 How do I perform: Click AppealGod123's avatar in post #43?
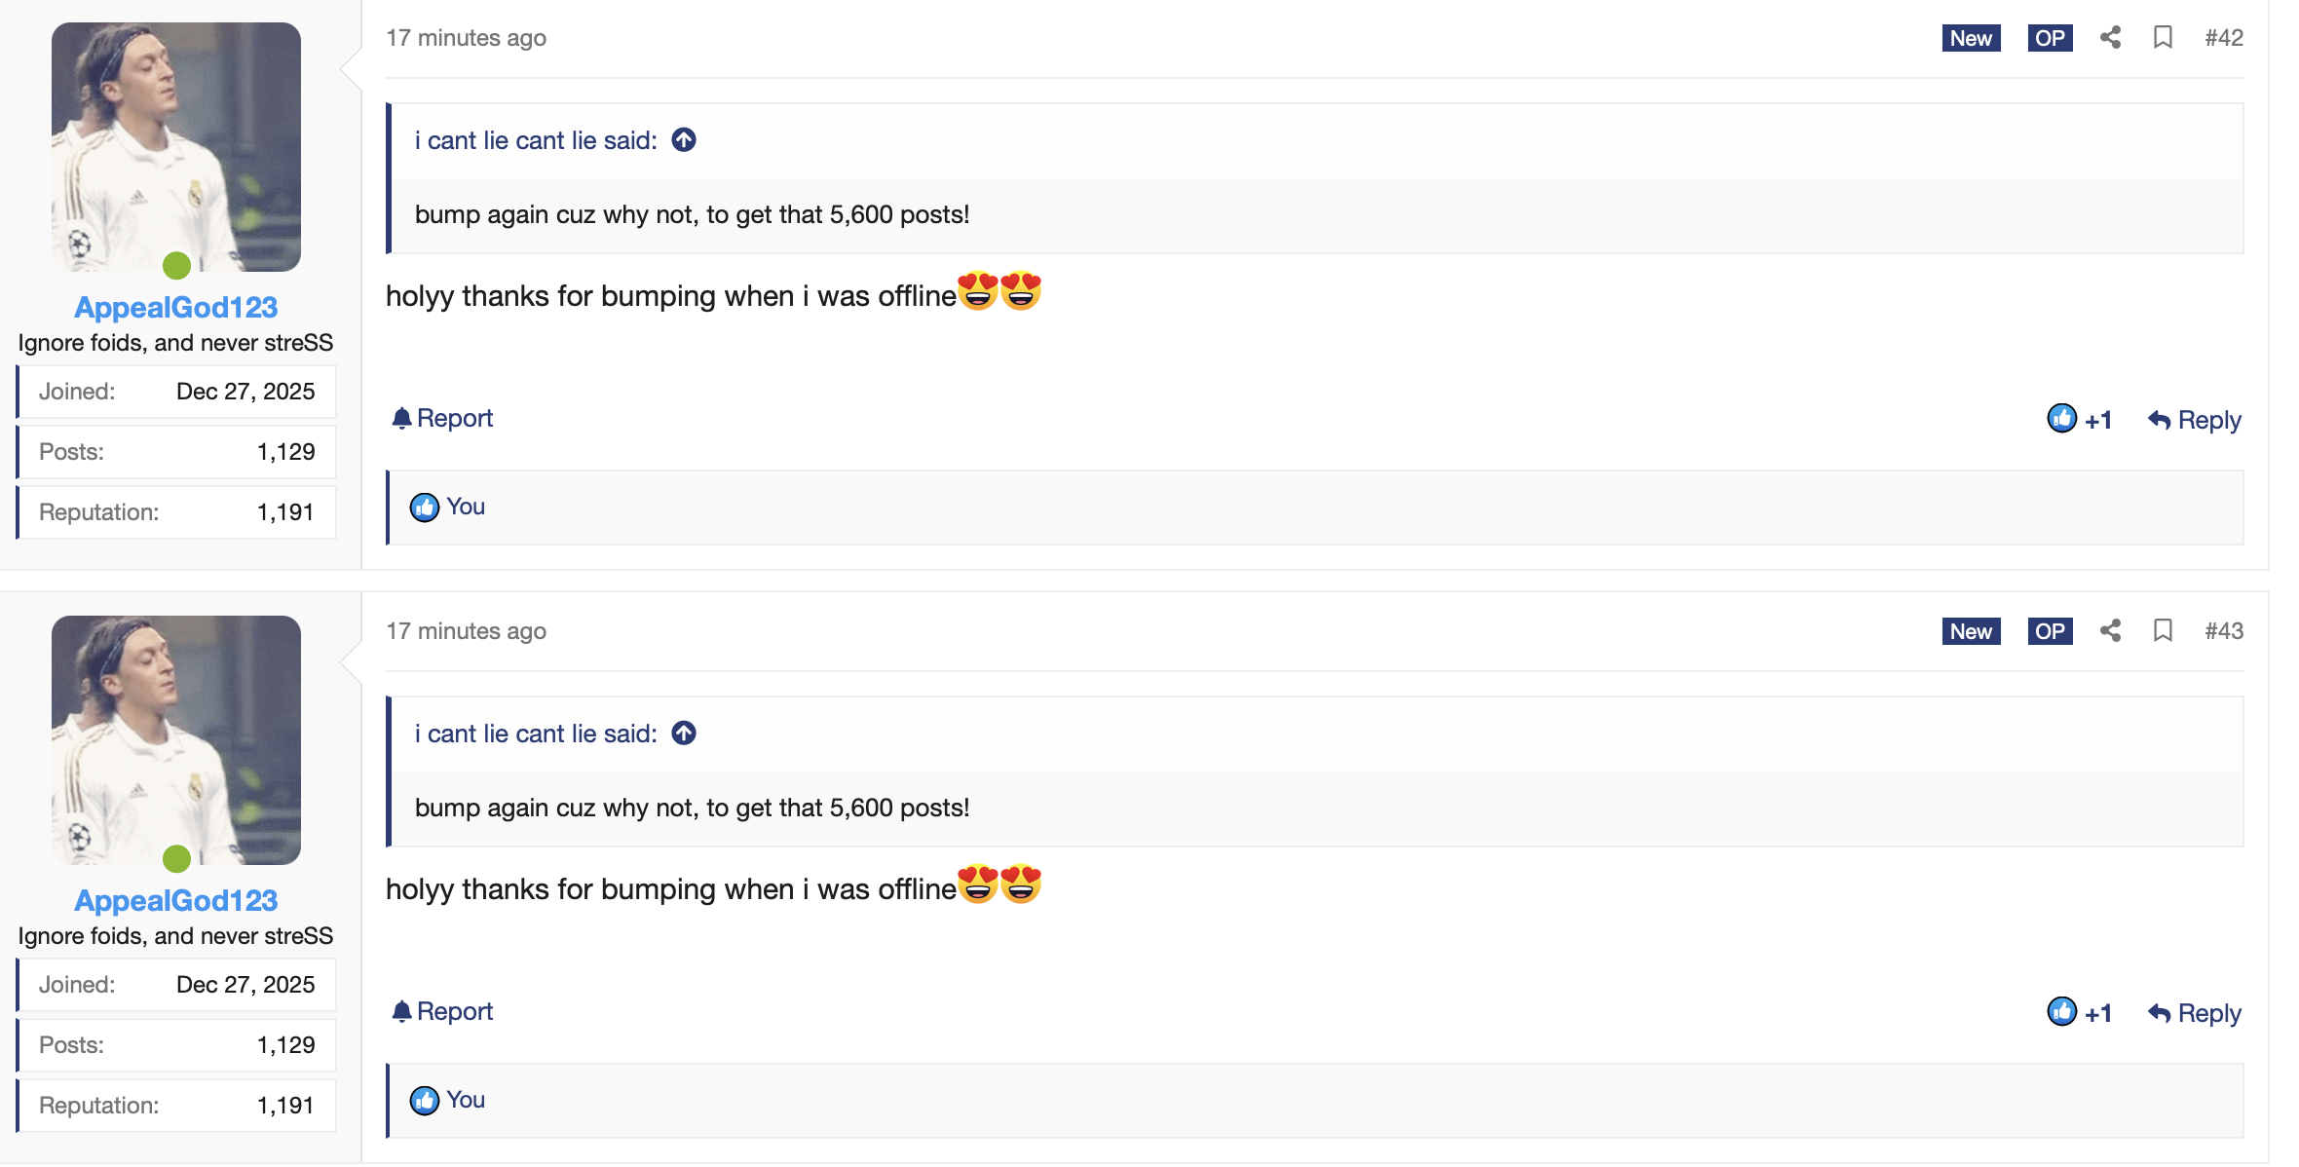click(x=176, y=740)
